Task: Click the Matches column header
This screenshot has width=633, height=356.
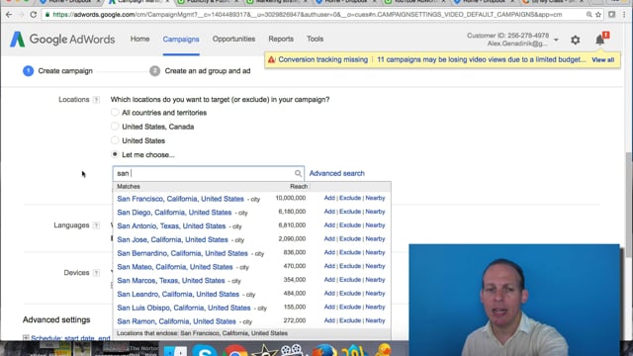Action: pos(129,187)
